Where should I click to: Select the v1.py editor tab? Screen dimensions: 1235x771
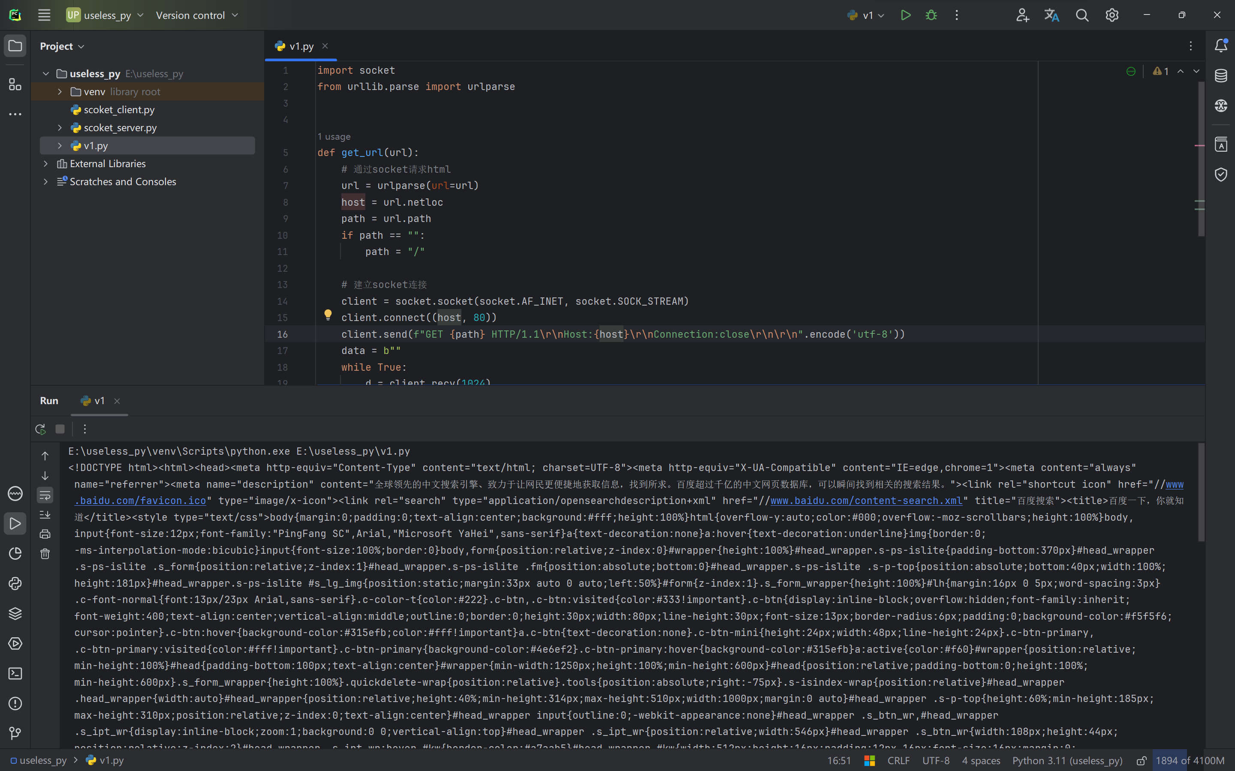(301, 46)
